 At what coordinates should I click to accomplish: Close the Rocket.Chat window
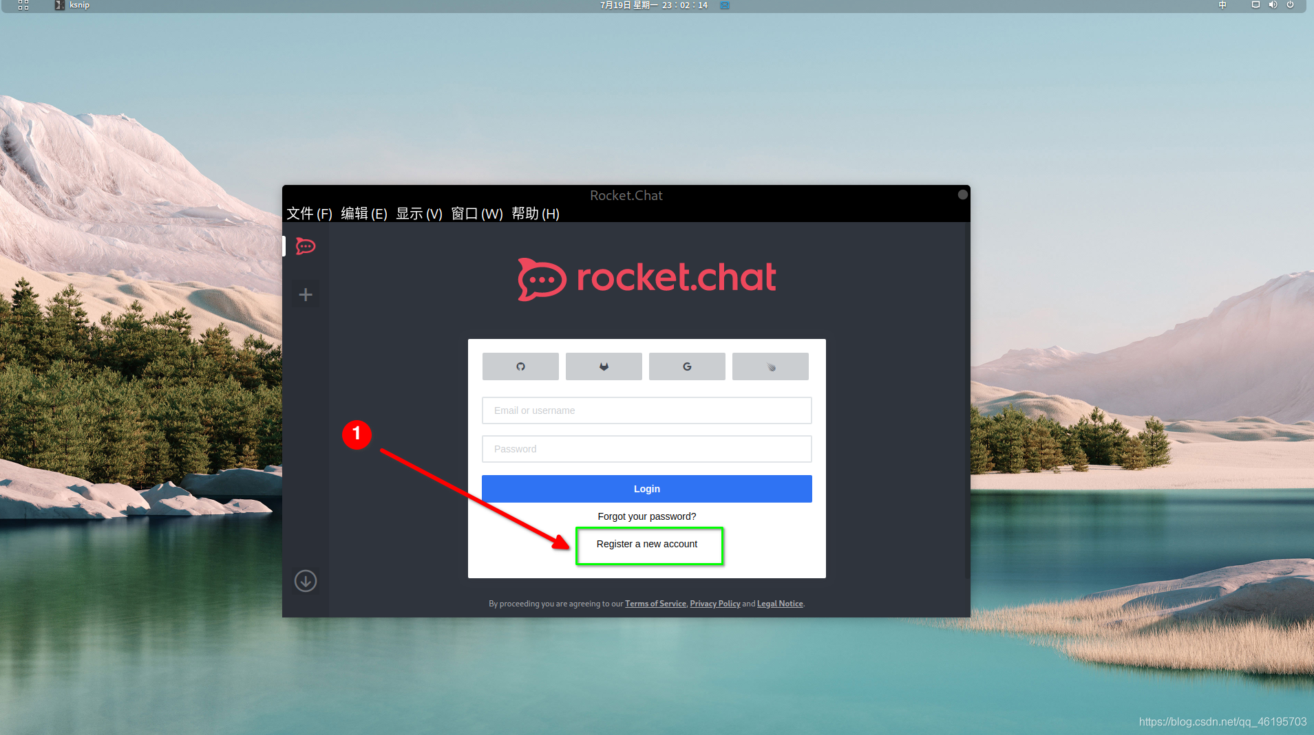(x=963, y=195)
